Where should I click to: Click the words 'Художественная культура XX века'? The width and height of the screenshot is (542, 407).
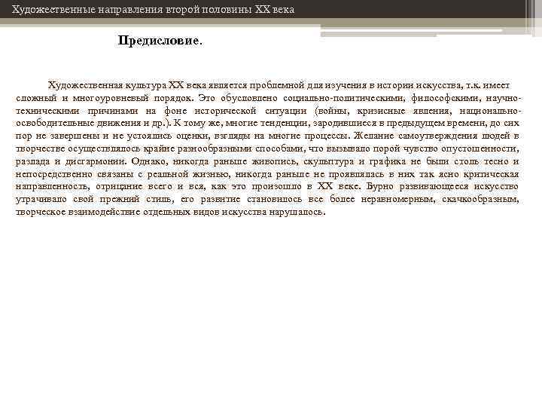[127, 85]
